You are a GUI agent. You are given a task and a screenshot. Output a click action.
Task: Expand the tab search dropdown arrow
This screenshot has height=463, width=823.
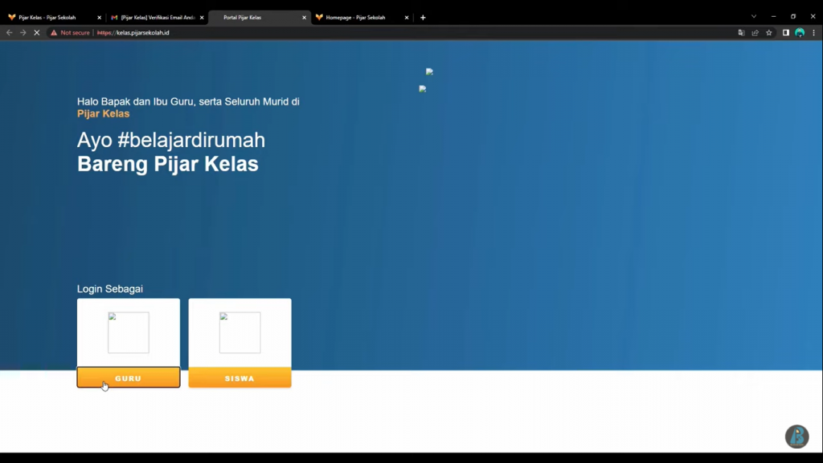click(x=753, y=17)
